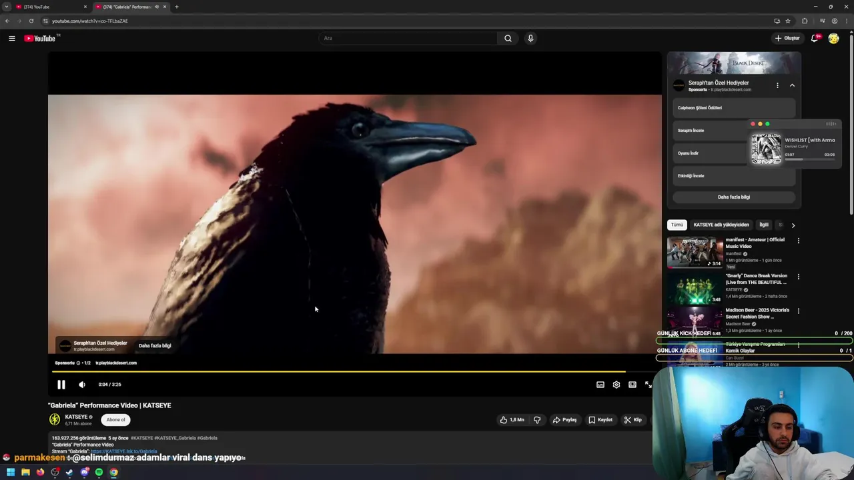Screen dimensions: 854x480
Task: Close mini player with the red dot
Action: [x=753, y=124]
